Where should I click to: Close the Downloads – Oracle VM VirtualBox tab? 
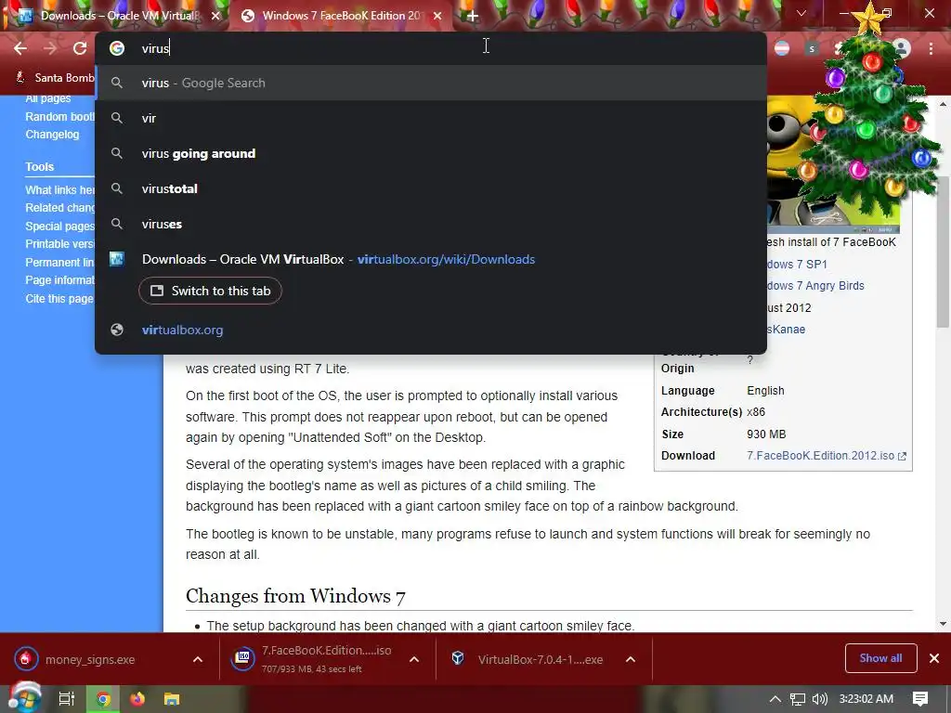pos(215,17)
